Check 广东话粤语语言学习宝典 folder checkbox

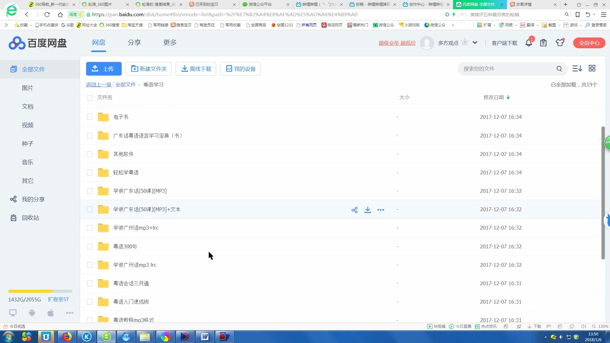click(90, 136)
